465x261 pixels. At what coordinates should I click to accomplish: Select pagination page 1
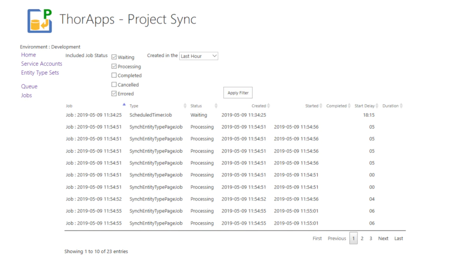pos(354,238)
